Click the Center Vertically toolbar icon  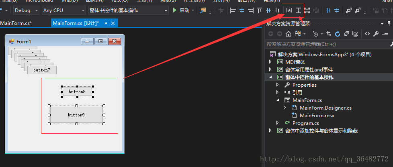pyautogui.click(x=337, y=10)
